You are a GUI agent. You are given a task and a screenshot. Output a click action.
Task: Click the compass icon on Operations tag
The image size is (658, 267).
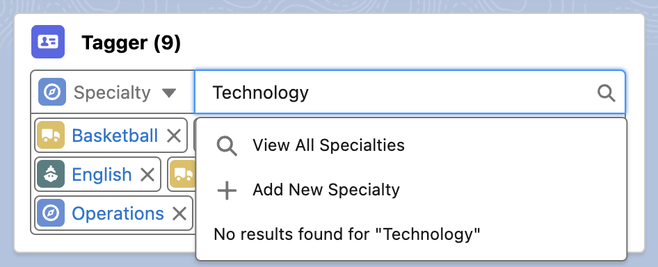click(x=51, y=213)
